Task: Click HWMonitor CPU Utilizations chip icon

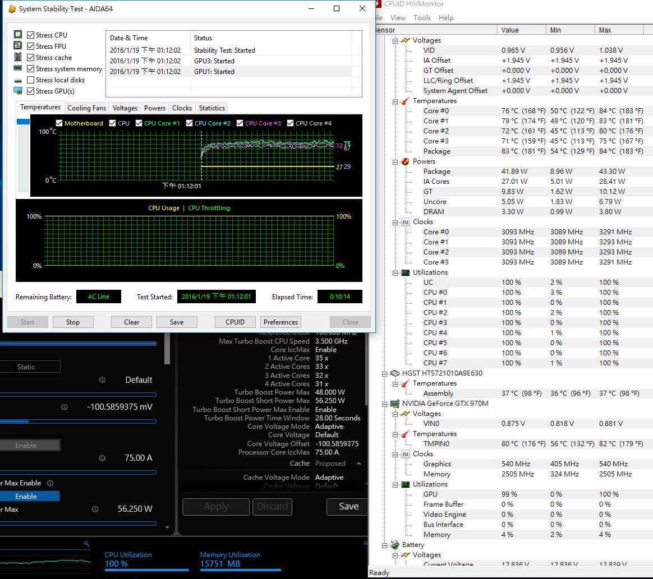Action: 406,272
